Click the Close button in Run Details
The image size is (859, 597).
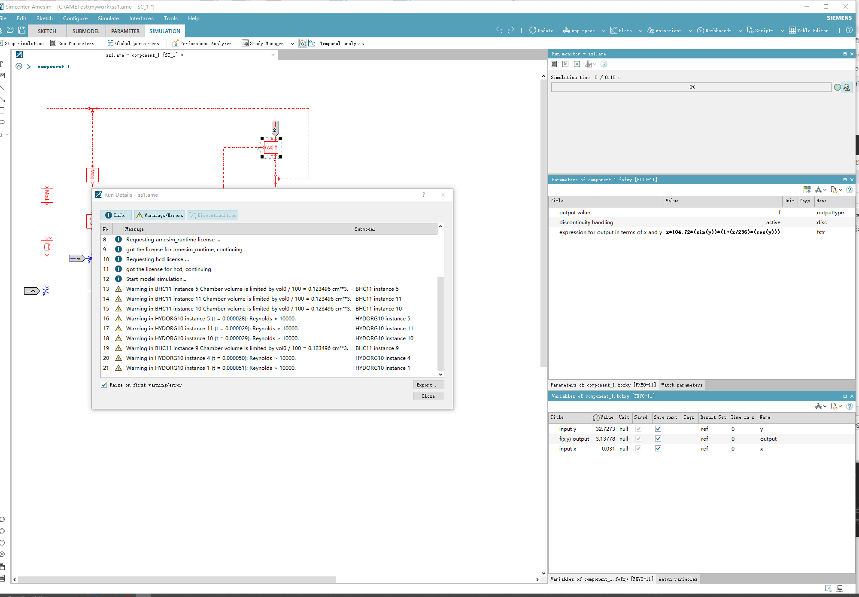pyautogui.click(x=428, y=396)
